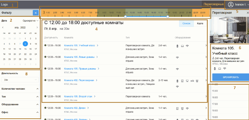Image resolution: width=249 pixels, height=120 pixels.
Task: Open row arrow for Комната 105. Правые диваны
Action: click(x=206, y=69)
